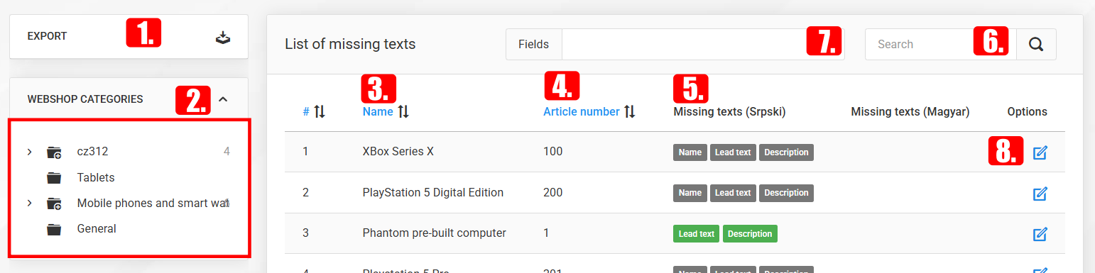Click green Description badge for Phantom
The height and width of the screenshot is (273, 1095).
click(750, 233)
